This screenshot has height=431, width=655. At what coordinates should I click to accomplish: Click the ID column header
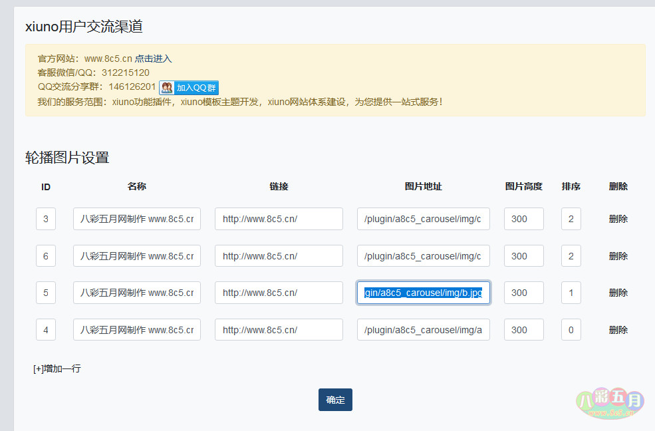point(46,187)
